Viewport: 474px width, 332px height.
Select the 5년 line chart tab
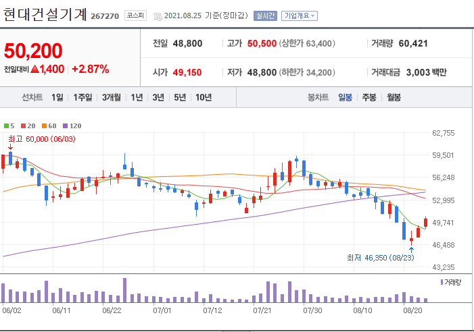click(x=180, y=97)
